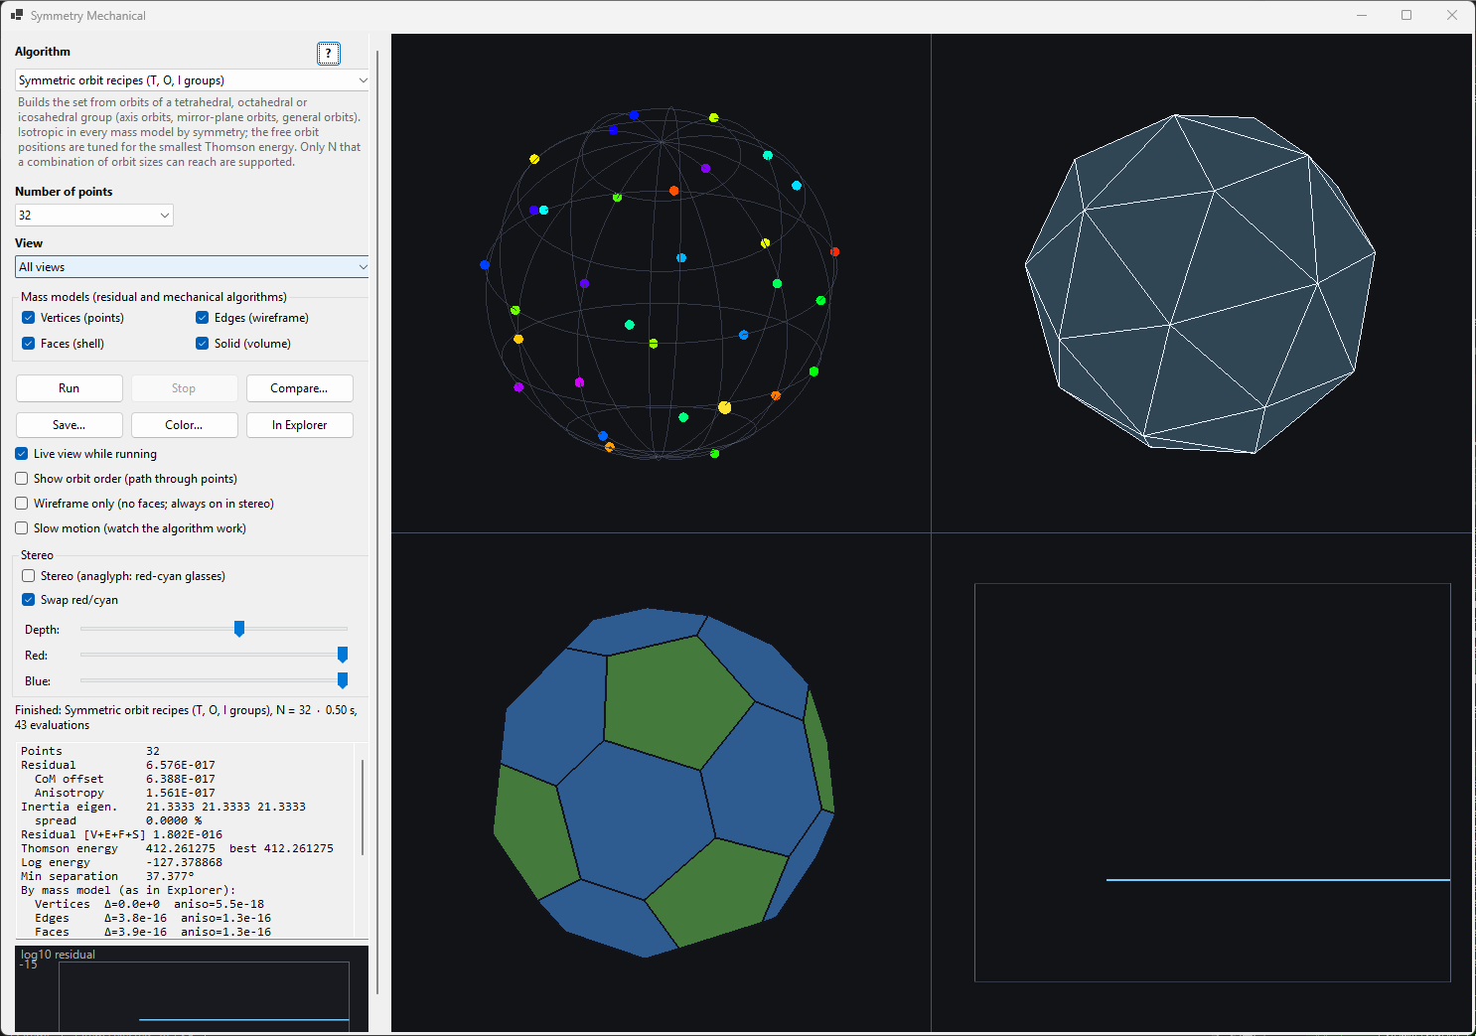
Task: Maximize the Symmetry Mechanical window
Action: (1406, 15)
